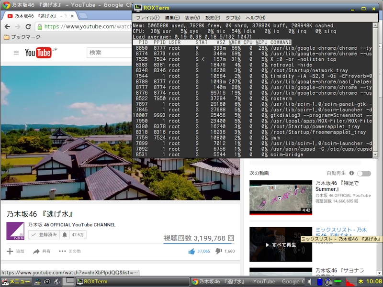Click the Chrome address bar URL
Viewport: 383px width, 287px height.
pos(88,27)
